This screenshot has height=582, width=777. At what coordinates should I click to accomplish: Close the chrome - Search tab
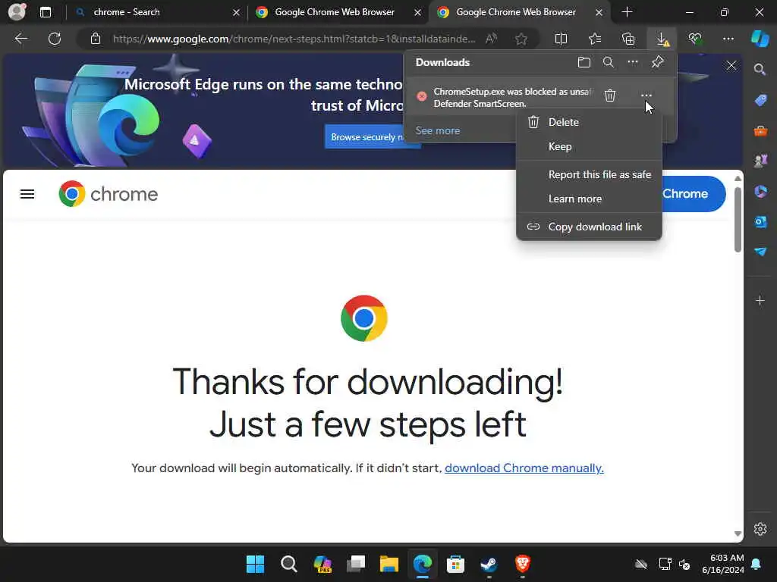pyautogui.click(x=237, y=12)
